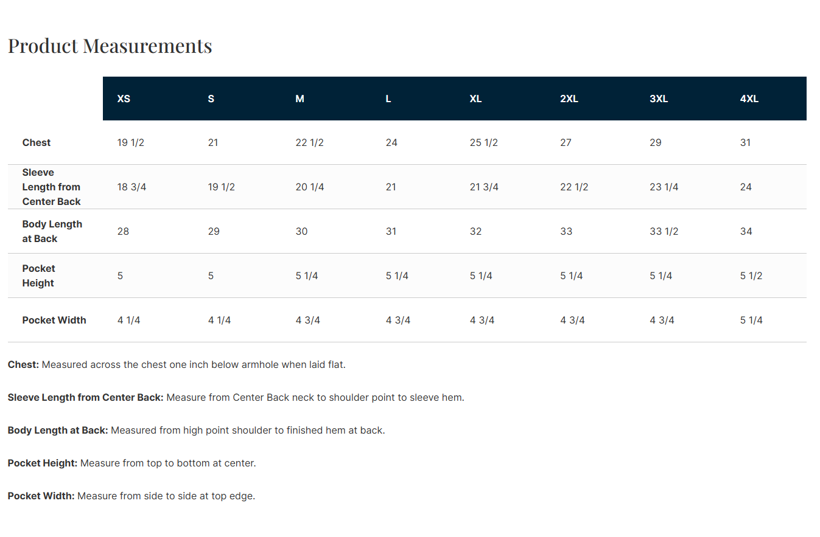This screenshot has width=820, height=537.
Task: Click the Body Length at Back description line
Action: (196, 431)
